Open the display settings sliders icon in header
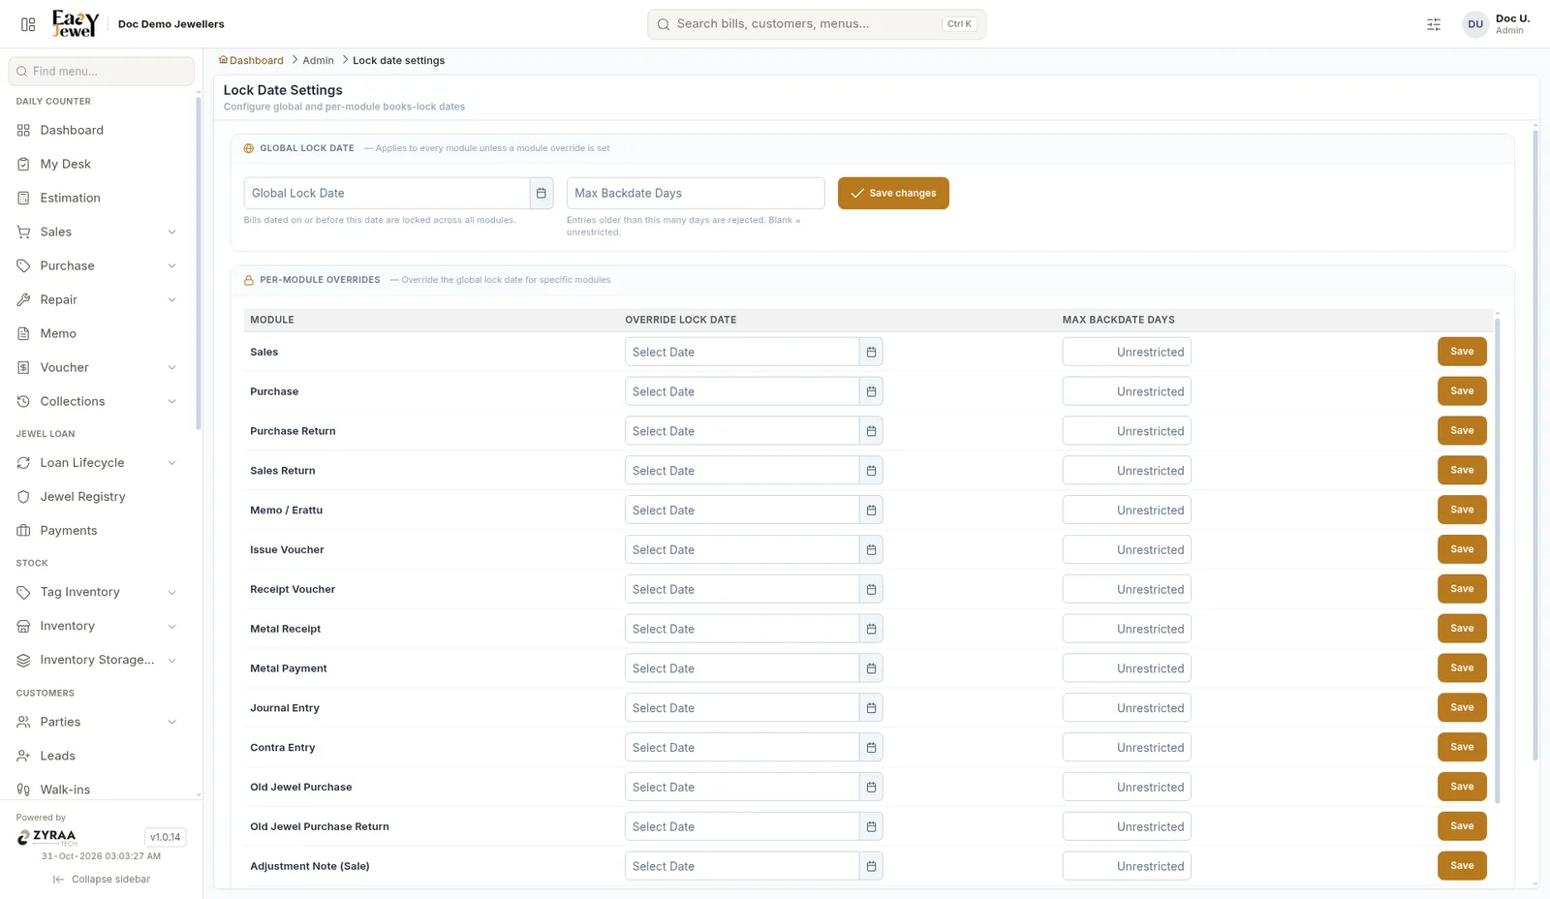This screenshot has height=899, width=1550. [x=1434, y=24]
